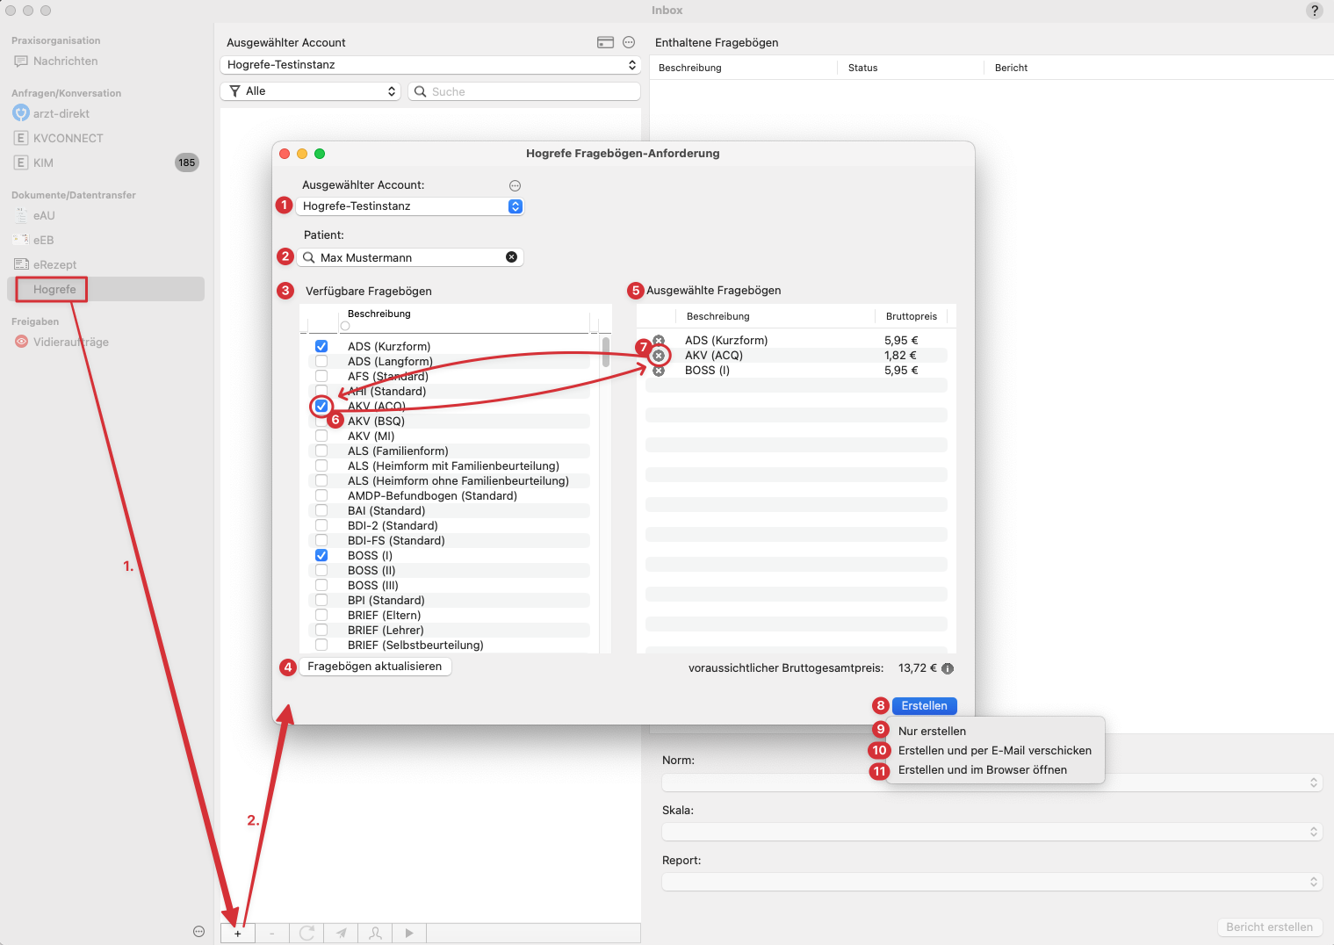Check the AFS (Standard) checkbox
1334x945 pixels.
click(321, 376)
